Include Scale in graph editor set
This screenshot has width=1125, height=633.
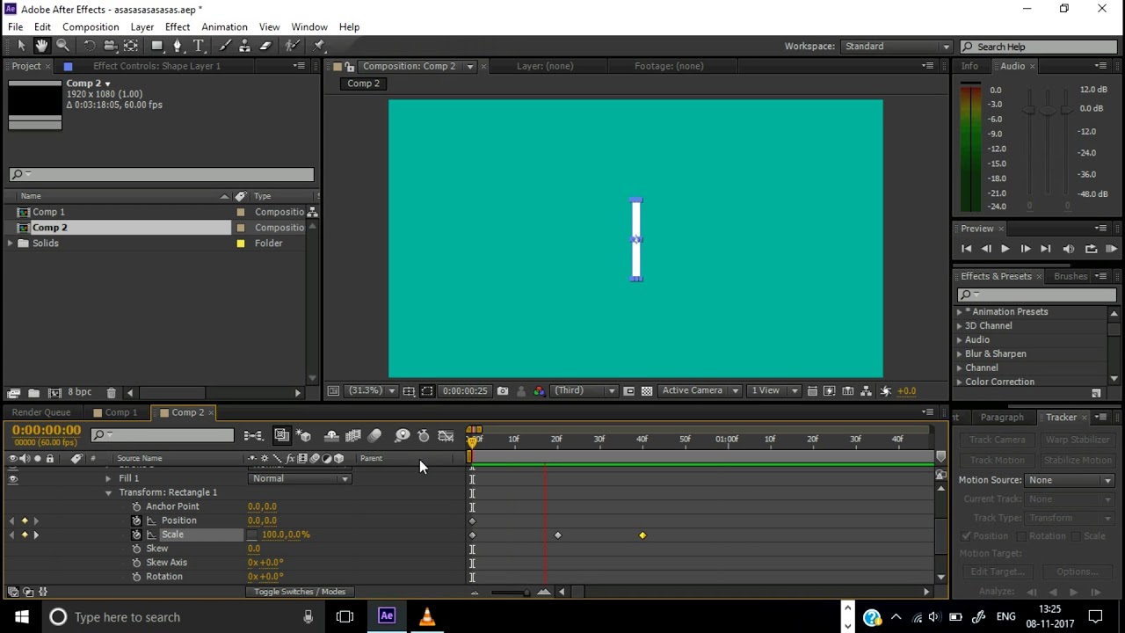click(x=151, y=535)
